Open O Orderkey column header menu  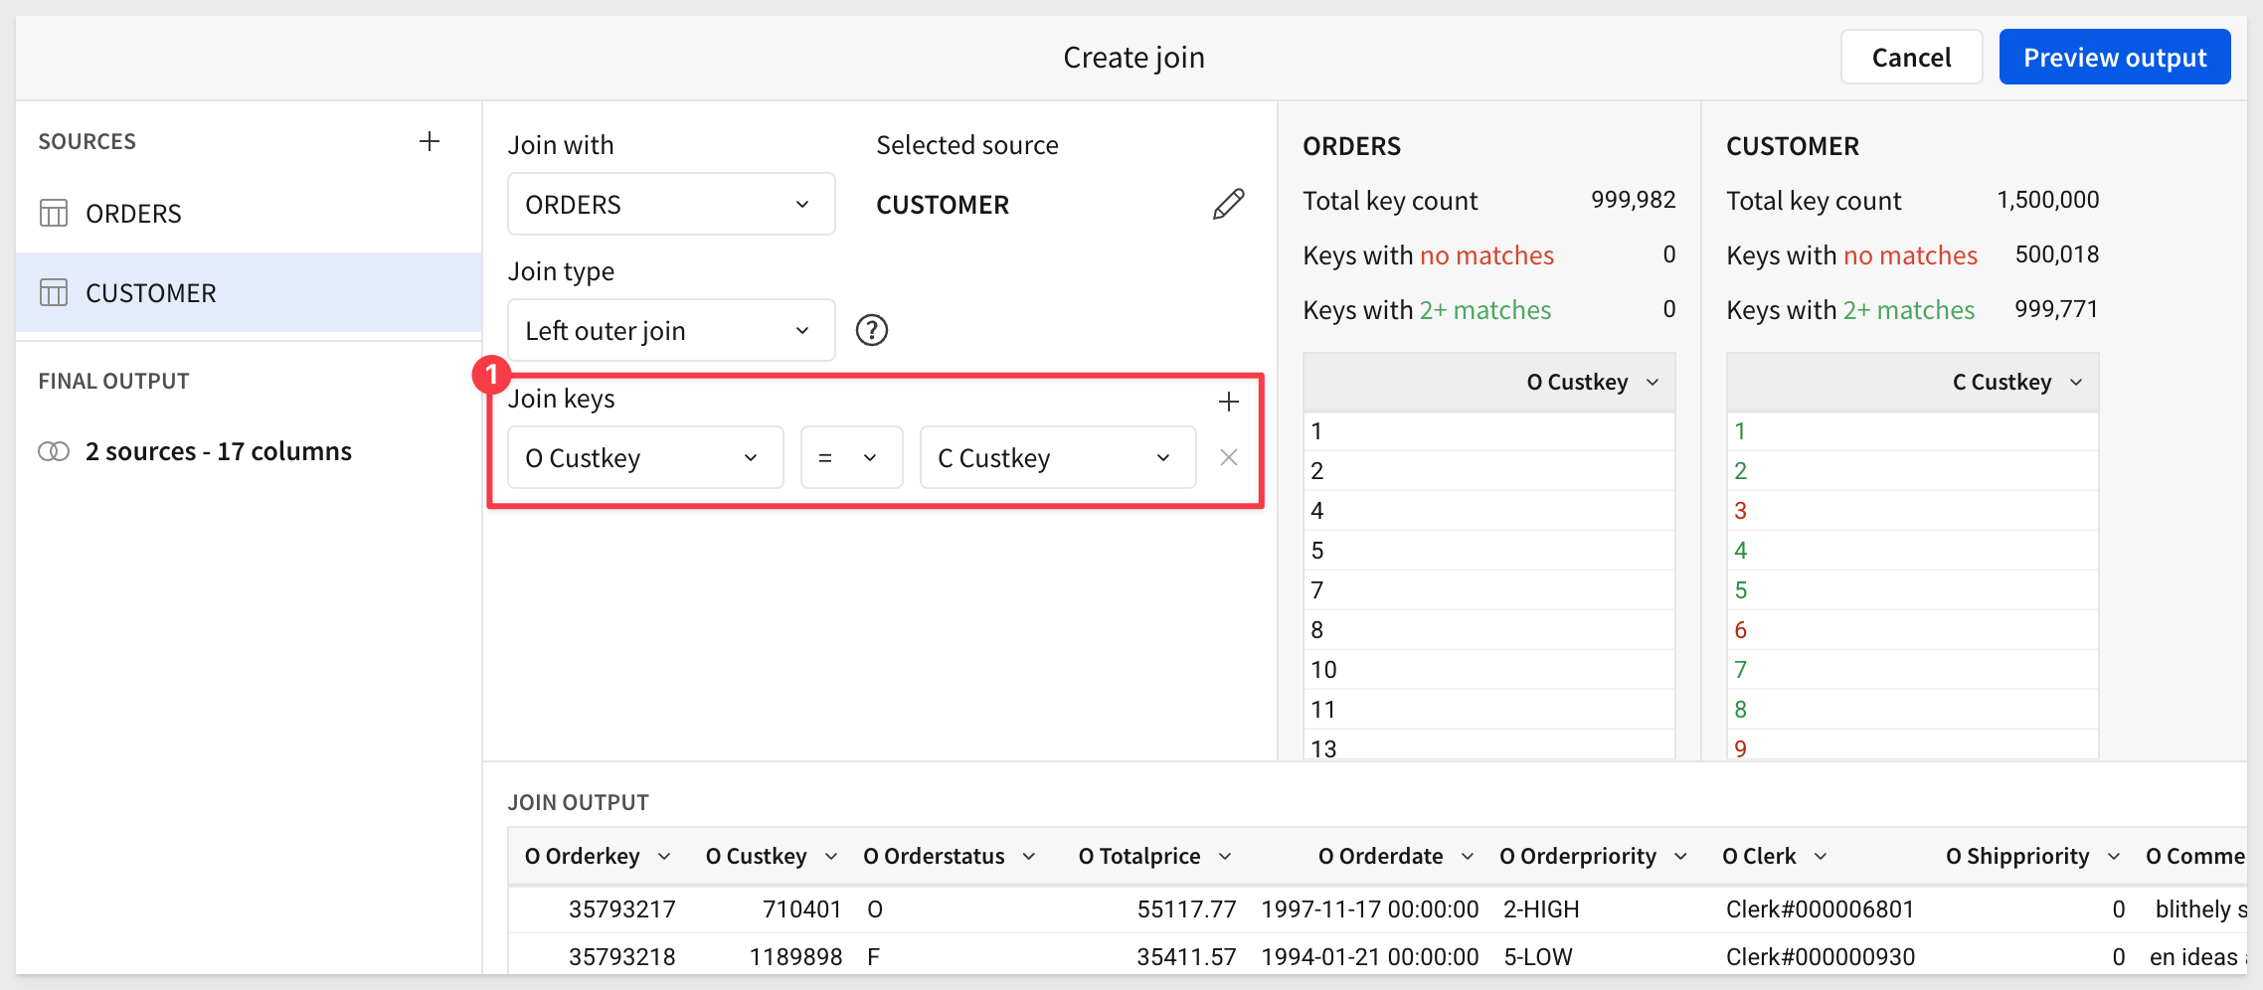(x=664, y=857)
